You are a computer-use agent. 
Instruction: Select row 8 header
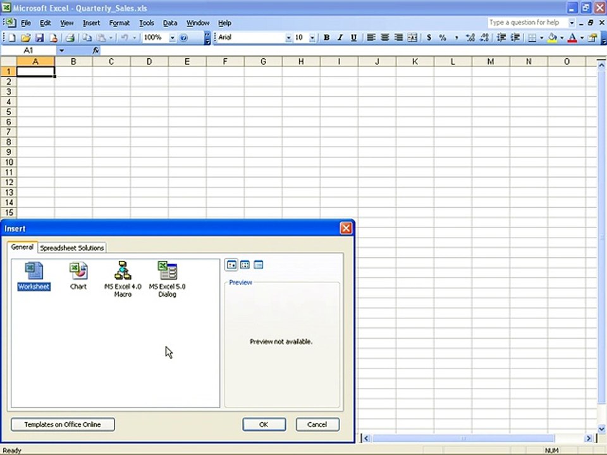8,142
